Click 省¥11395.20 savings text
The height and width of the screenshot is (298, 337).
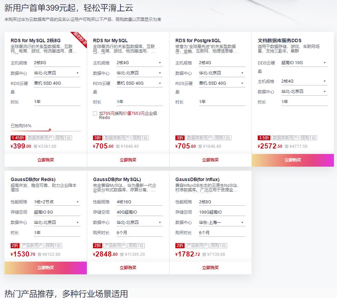(x=132, y=254)
